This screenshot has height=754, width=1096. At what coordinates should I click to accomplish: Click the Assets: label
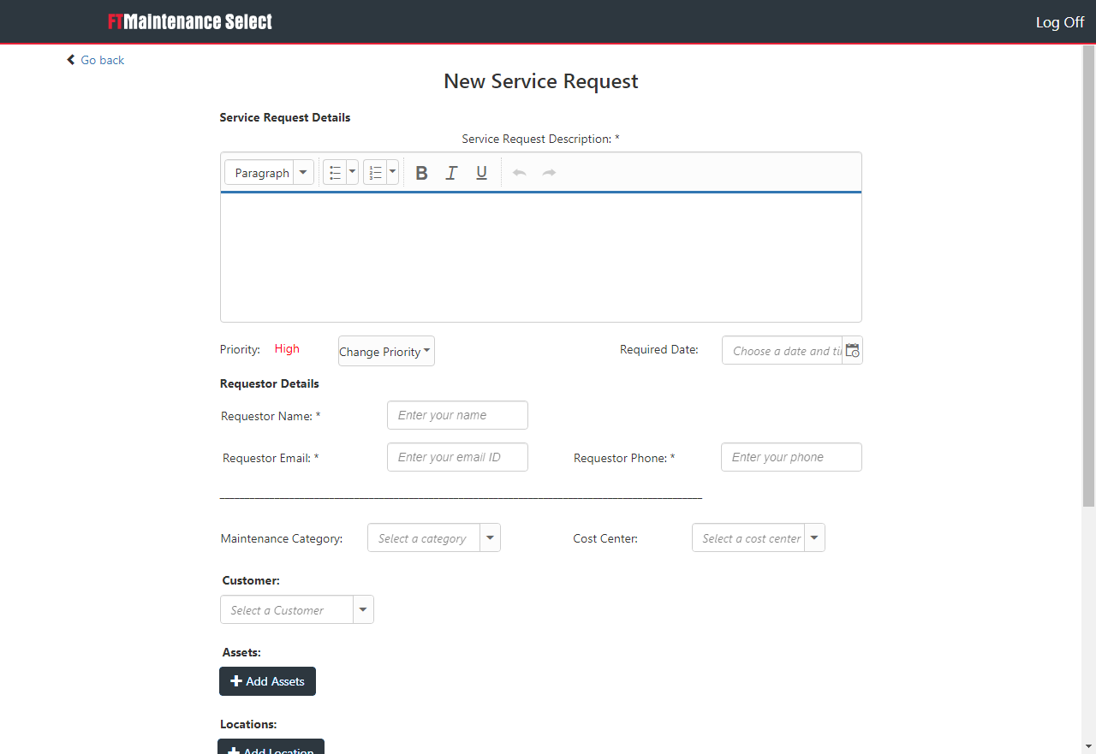[x=241, y=652]
